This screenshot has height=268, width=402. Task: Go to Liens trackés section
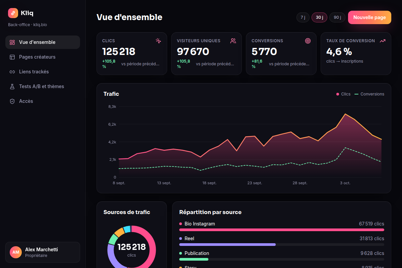click(43, 72)
